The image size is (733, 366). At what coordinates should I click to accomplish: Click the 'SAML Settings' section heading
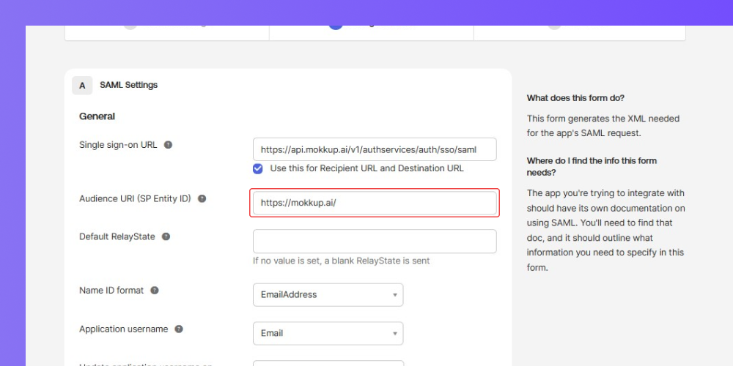[x=128, y=85]
